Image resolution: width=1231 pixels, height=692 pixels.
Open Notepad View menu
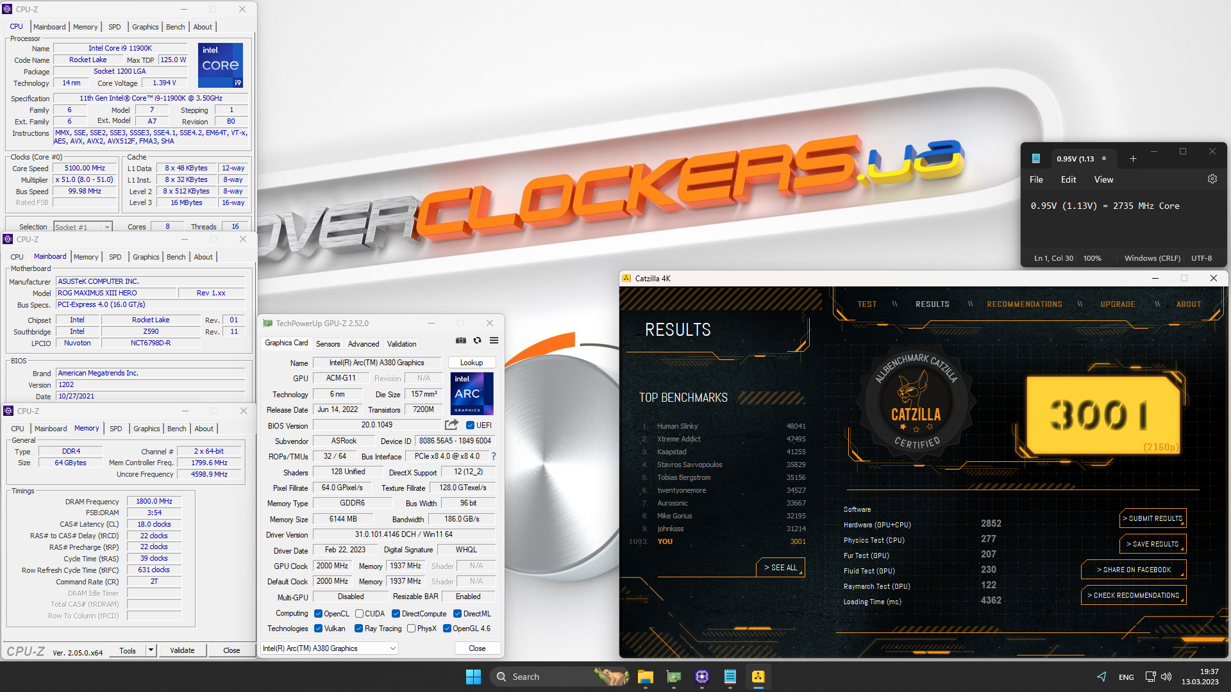pyautogui.click(x=1103, y=179)
